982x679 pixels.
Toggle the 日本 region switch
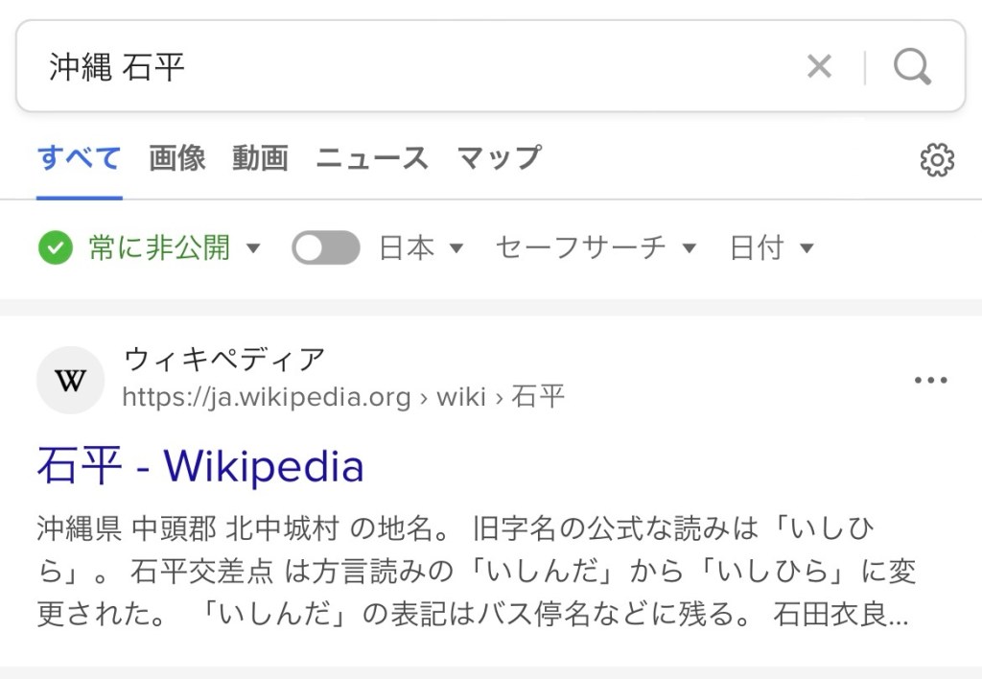(x=326, y=248)
